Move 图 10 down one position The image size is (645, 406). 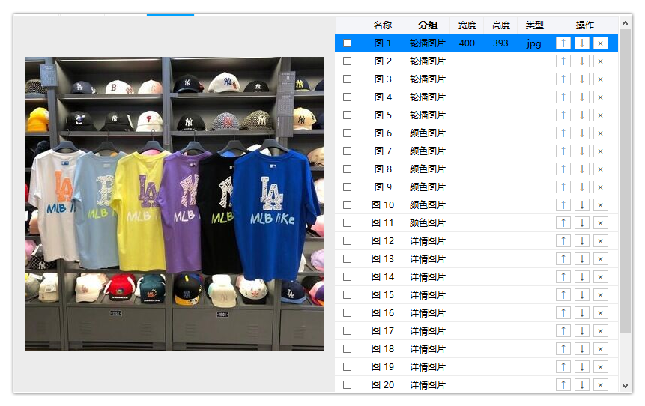tap(581, 204)
